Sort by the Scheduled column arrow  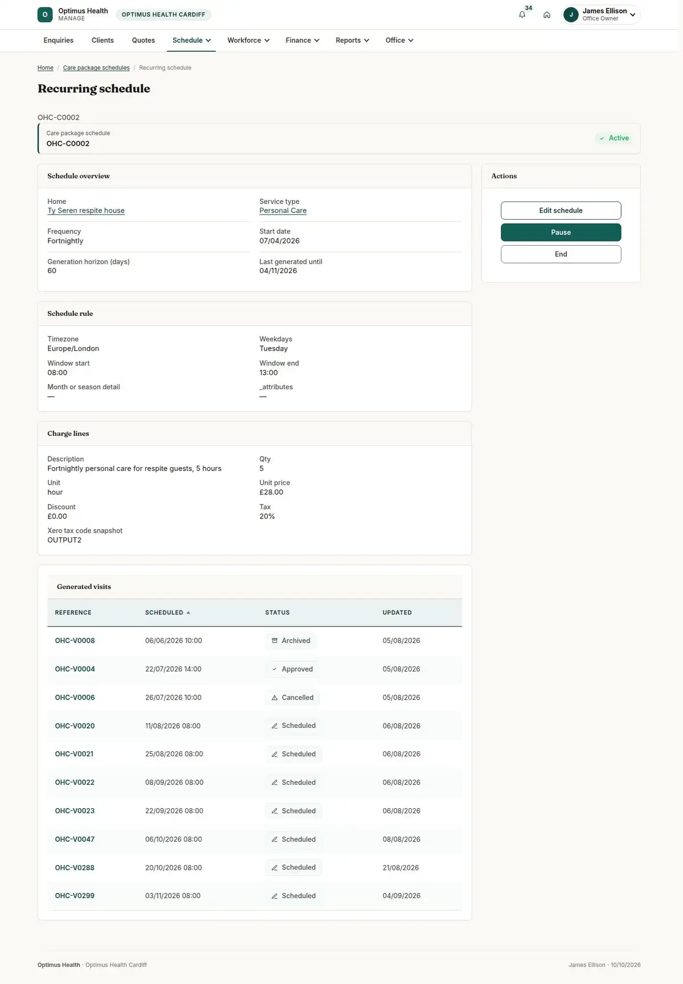188,613
